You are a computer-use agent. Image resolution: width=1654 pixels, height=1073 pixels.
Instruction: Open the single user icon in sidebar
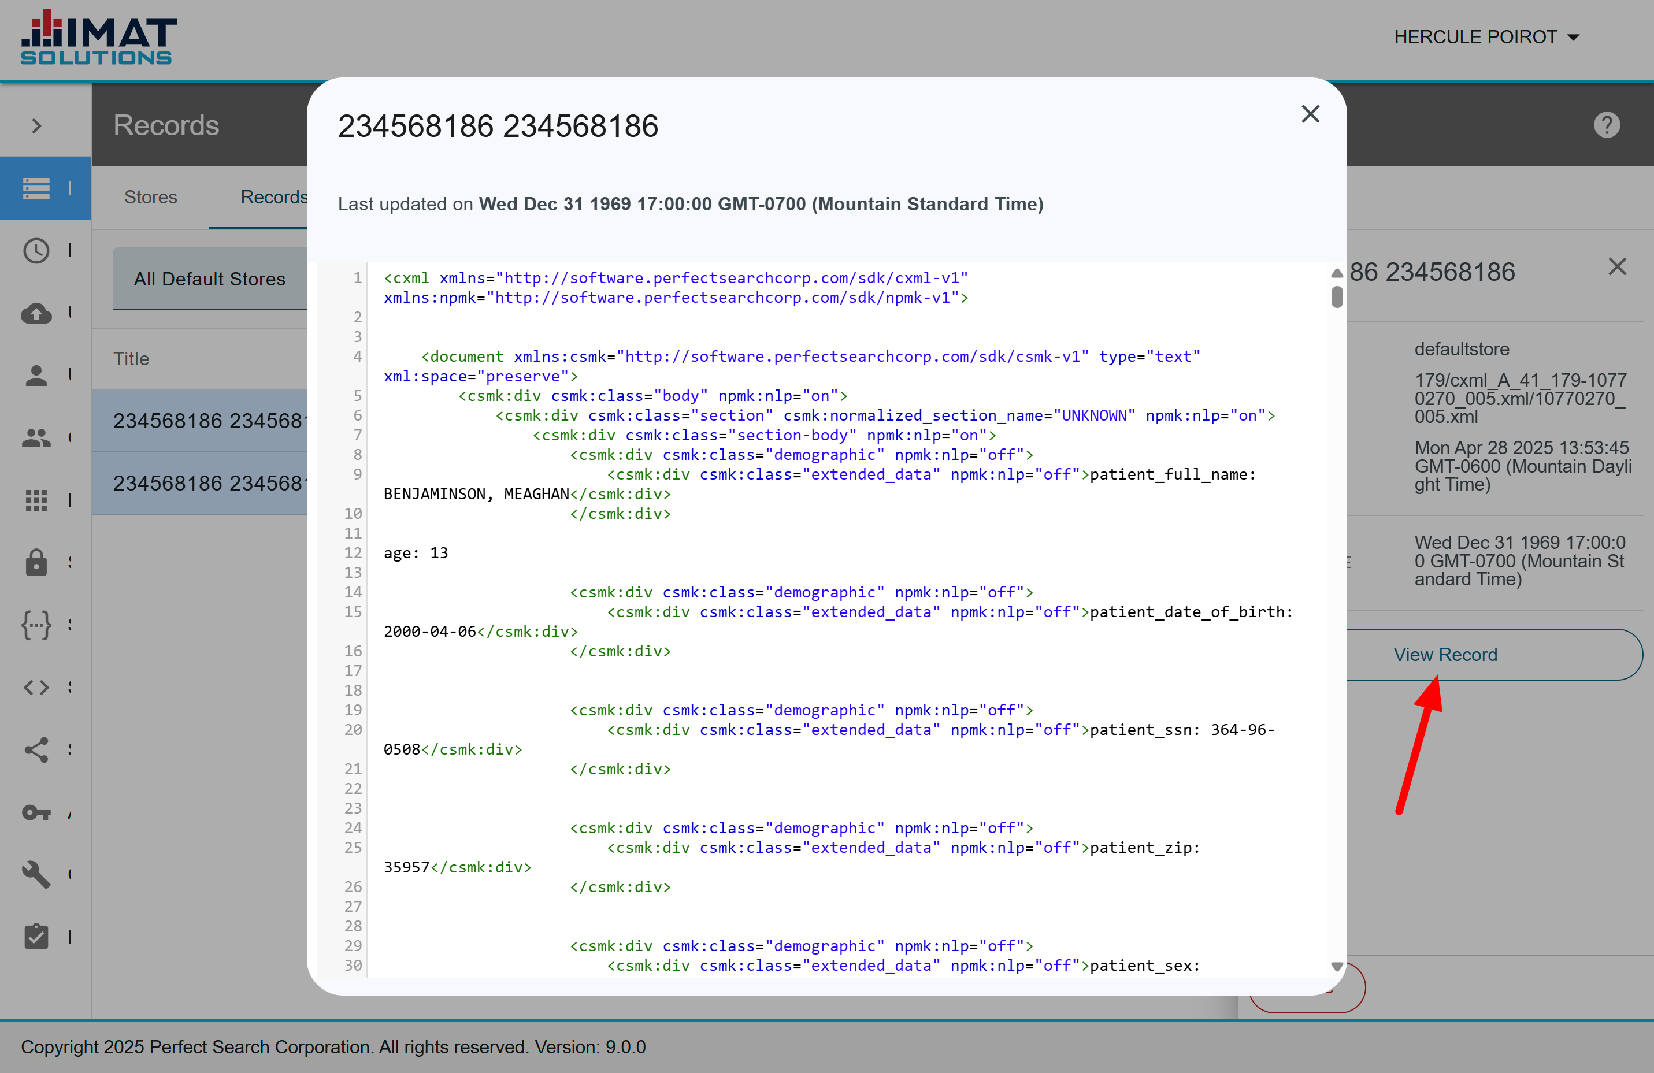point(36,375)
